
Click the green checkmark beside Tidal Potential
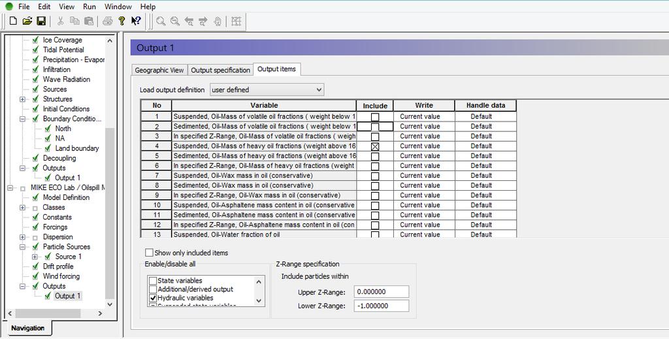point(35,50)
